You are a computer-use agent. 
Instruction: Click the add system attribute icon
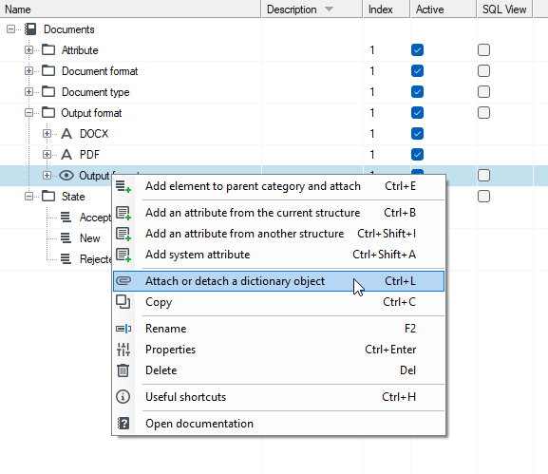click(x=123, y=255)
